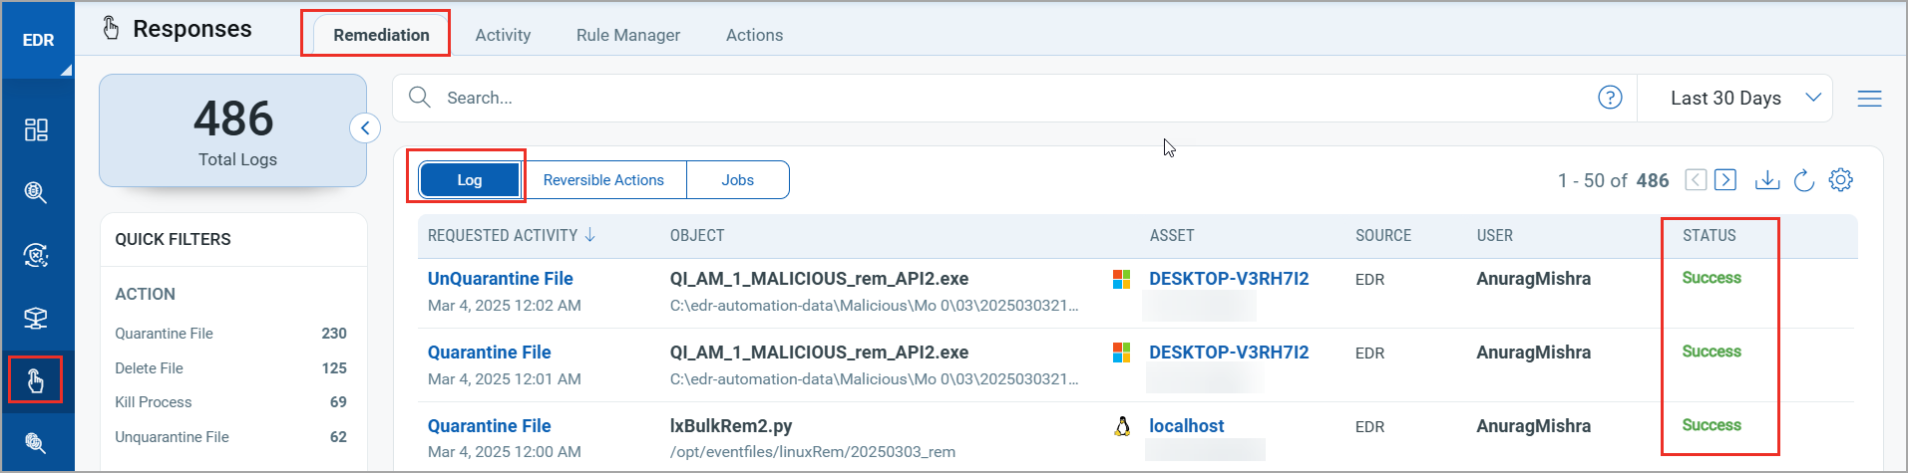Click the Linux penguin icon
The image size is (1908, 473).
coord(1122,426)
